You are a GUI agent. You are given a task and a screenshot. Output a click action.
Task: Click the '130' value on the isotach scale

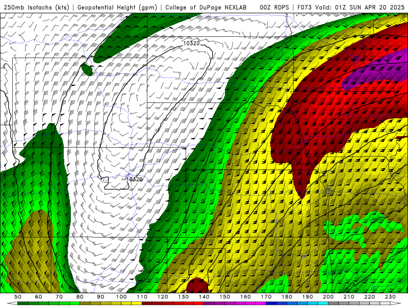coord(184,297)
